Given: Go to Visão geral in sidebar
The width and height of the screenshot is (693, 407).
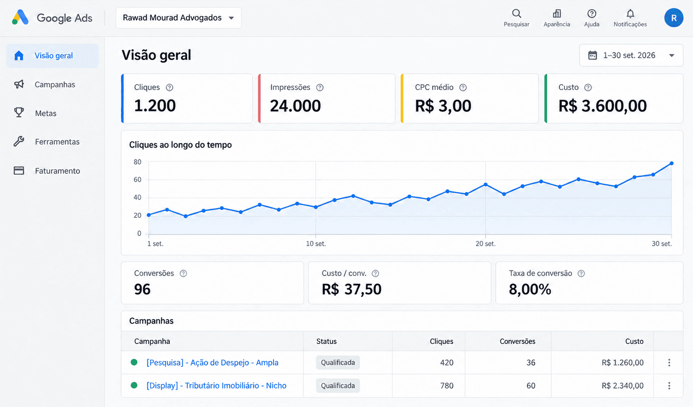Looking at the screenshot, I should pos(52,55).
